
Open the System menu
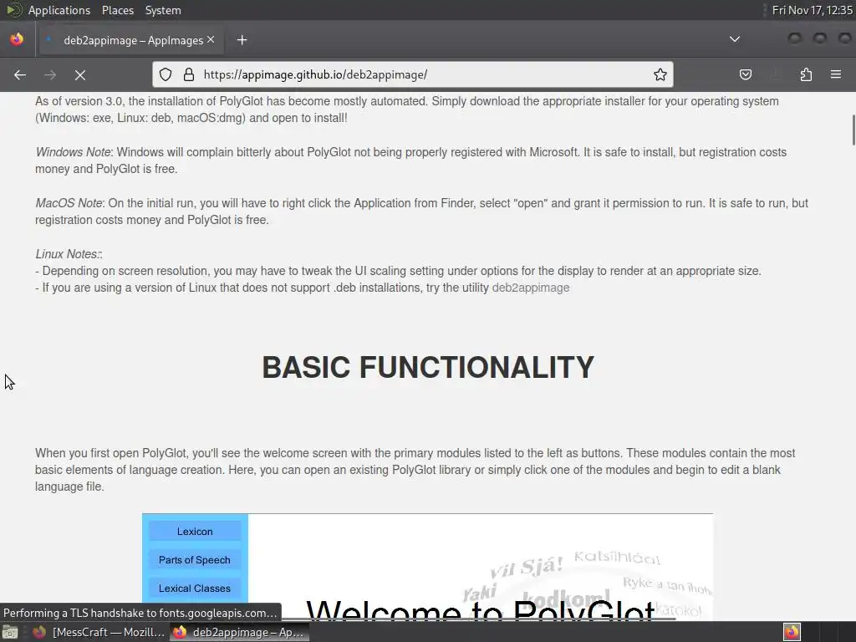(x=163, y=10)
